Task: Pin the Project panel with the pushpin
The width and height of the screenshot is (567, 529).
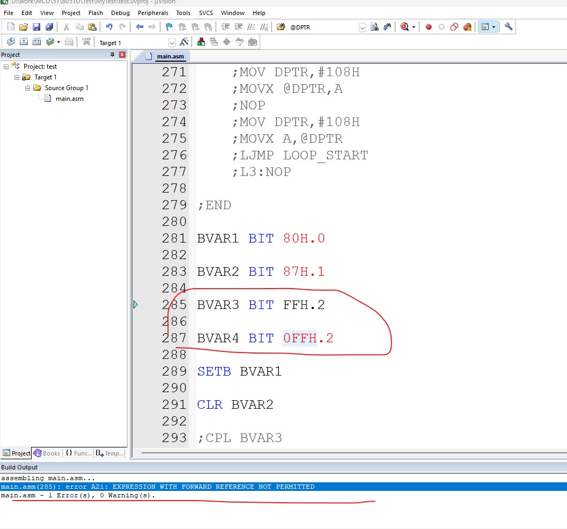Action: pos(112,55)
